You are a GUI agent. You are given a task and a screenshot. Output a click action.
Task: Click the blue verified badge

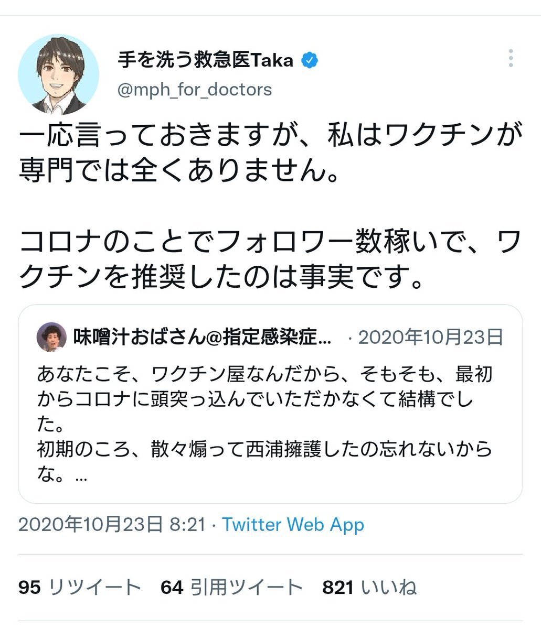(x=310, y=61)
